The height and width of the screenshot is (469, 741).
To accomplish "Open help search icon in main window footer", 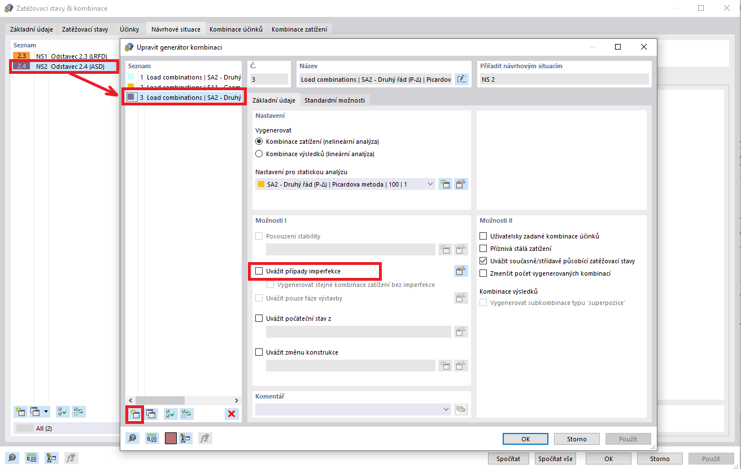I will [x=12, y=458].
